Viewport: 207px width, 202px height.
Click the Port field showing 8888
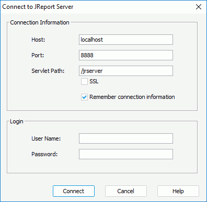pos(126,55)
